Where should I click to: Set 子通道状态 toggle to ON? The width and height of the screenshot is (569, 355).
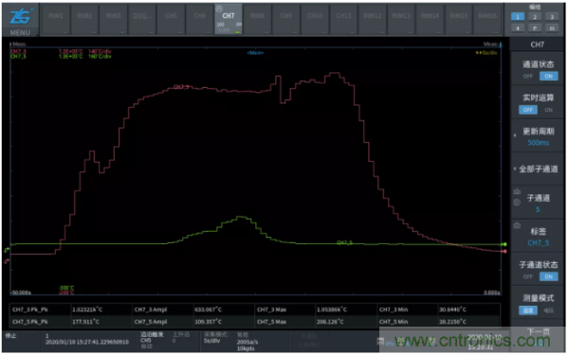tap(548, 276)
